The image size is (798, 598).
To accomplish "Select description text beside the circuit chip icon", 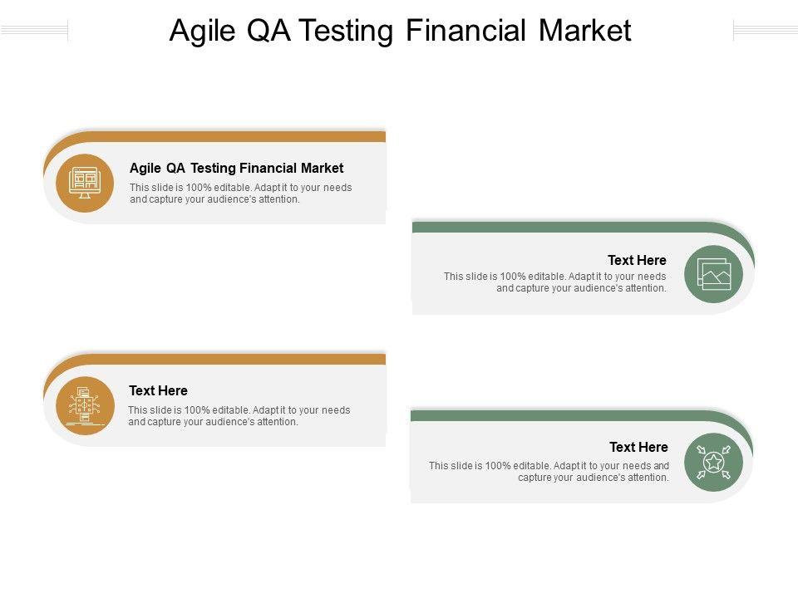I will coord(239,416).
